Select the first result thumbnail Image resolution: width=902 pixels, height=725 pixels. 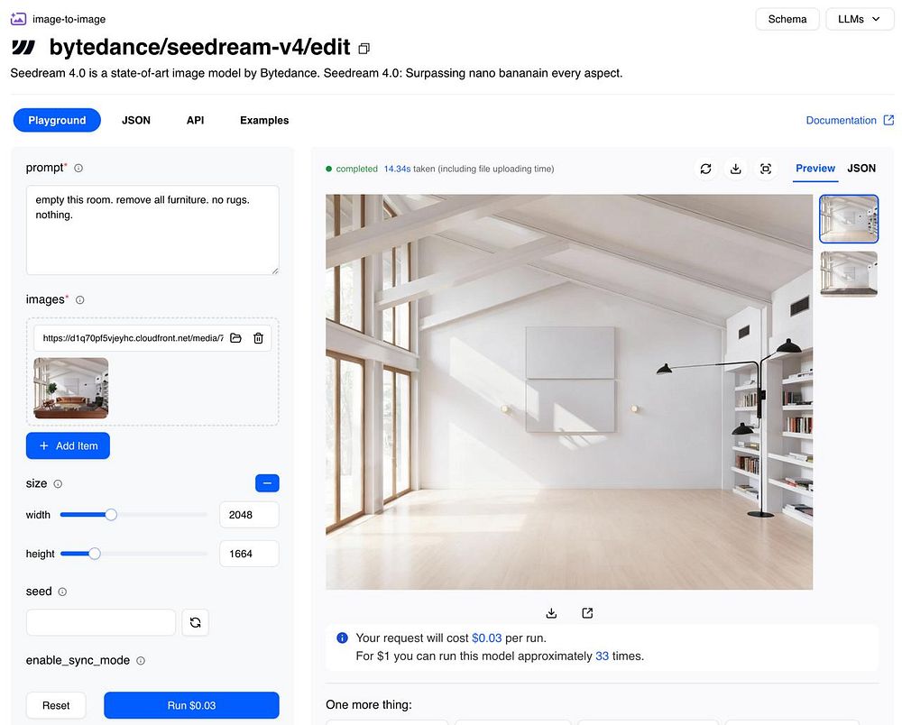849,219
